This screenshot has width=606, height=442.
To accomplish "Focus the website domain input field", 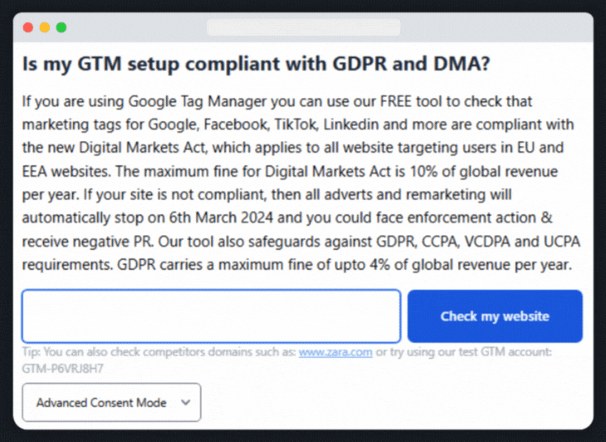I will tap(211, 316).
